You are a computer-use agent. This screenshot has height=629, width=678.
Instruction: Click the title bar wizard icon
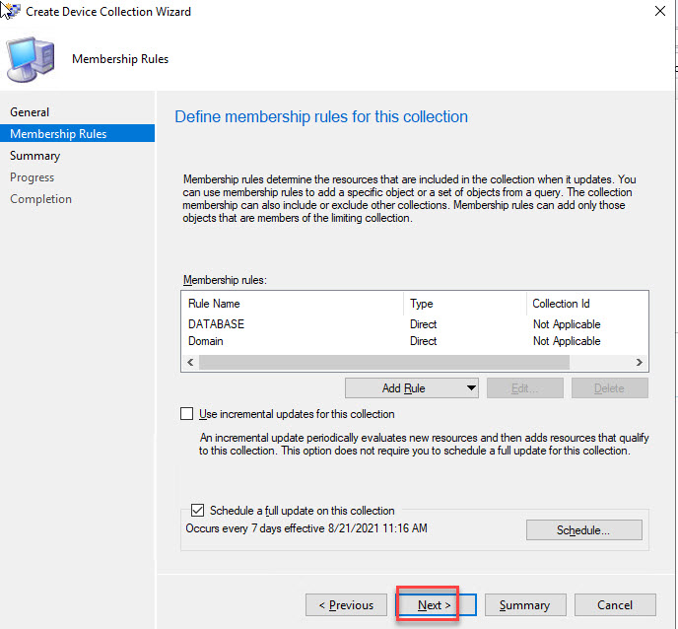pyautogui.click(x=10, y=12)
